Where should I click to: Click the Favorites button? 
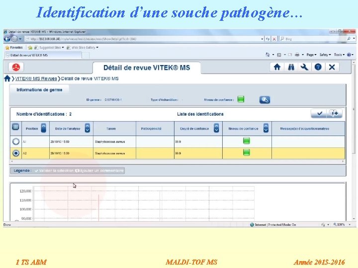(x=14, y=48)
